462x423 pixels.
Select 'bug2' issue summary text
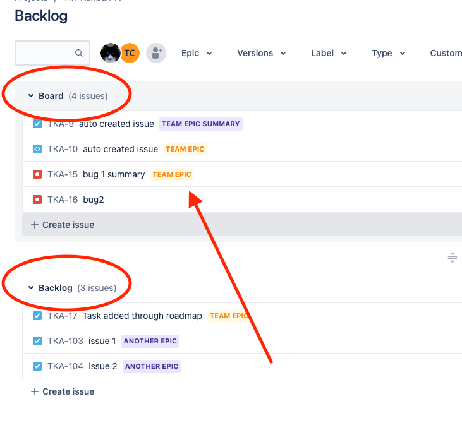(x=94, y=200)
